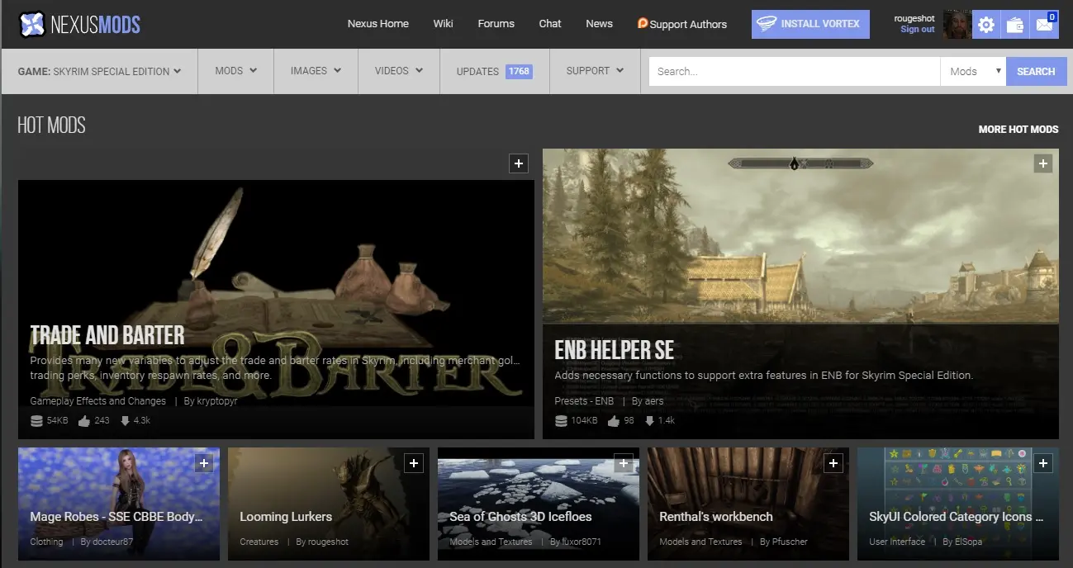Screen dimensions: 1073x568
Task: Open the More Hot Mods link
Action: (x=1018, y=130)
